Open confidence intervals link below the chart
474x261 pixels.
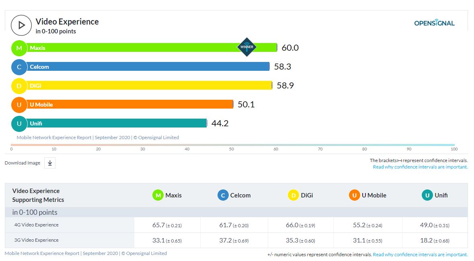(x=420, y=167)
